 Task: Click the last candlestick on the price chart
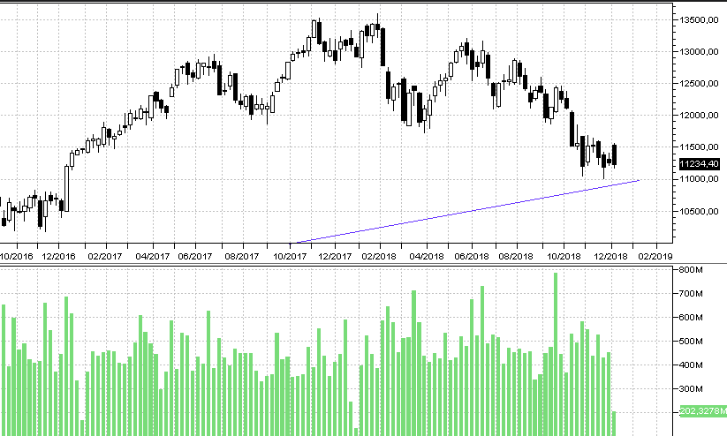pyautogui.click(x=614, y=154)
